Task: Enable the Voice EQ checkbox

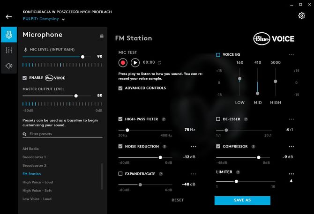Action: coord(218,55)
